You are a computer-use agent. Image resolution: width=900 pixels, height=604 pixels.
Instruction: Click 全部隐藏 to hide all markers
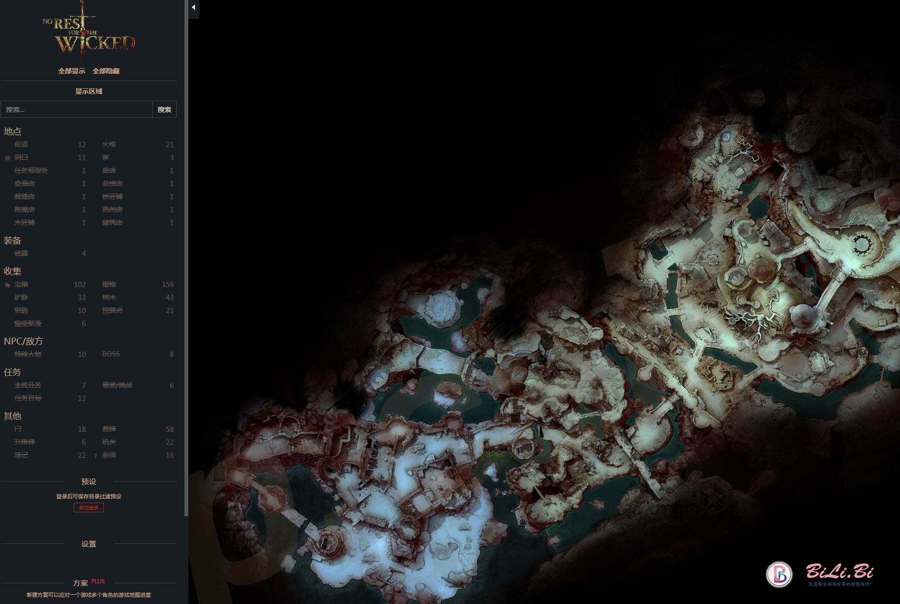coord(106,71)
